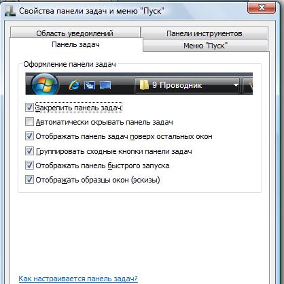
Task: Toggle Отображать образцы окон (эскизы)
Action: click(29, 180)
